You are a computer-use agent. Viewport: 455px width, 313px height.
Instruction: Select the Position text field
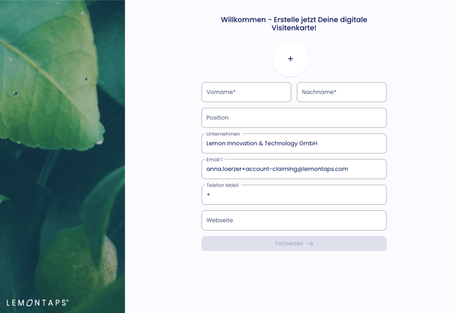(294, 118)
